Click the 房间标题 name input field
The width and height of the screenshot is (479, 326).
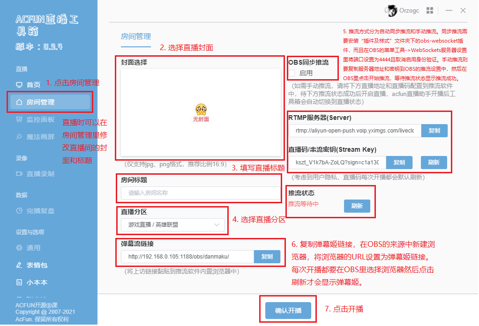tap(201, 193)
